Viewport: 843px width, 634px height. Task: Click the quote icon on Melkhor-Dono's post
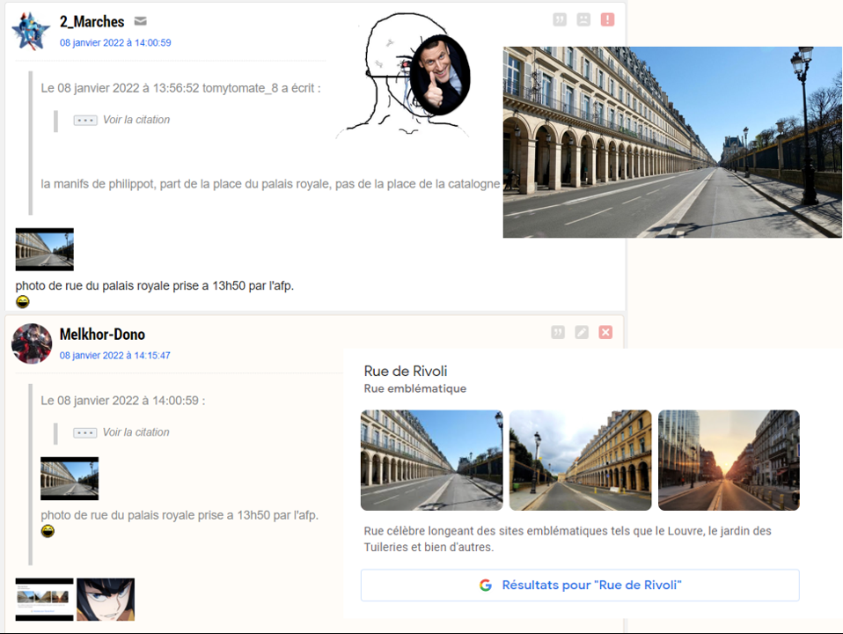coord(558,332)
